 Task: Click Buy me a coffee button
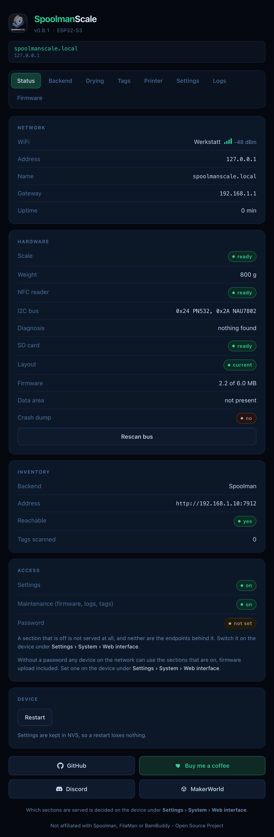(x=202, y=766)
